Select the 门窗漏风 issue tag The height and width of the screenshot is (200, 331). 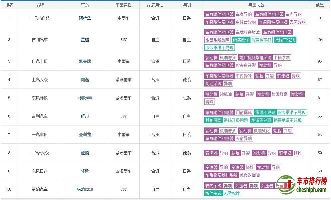[x=244, y=112]
